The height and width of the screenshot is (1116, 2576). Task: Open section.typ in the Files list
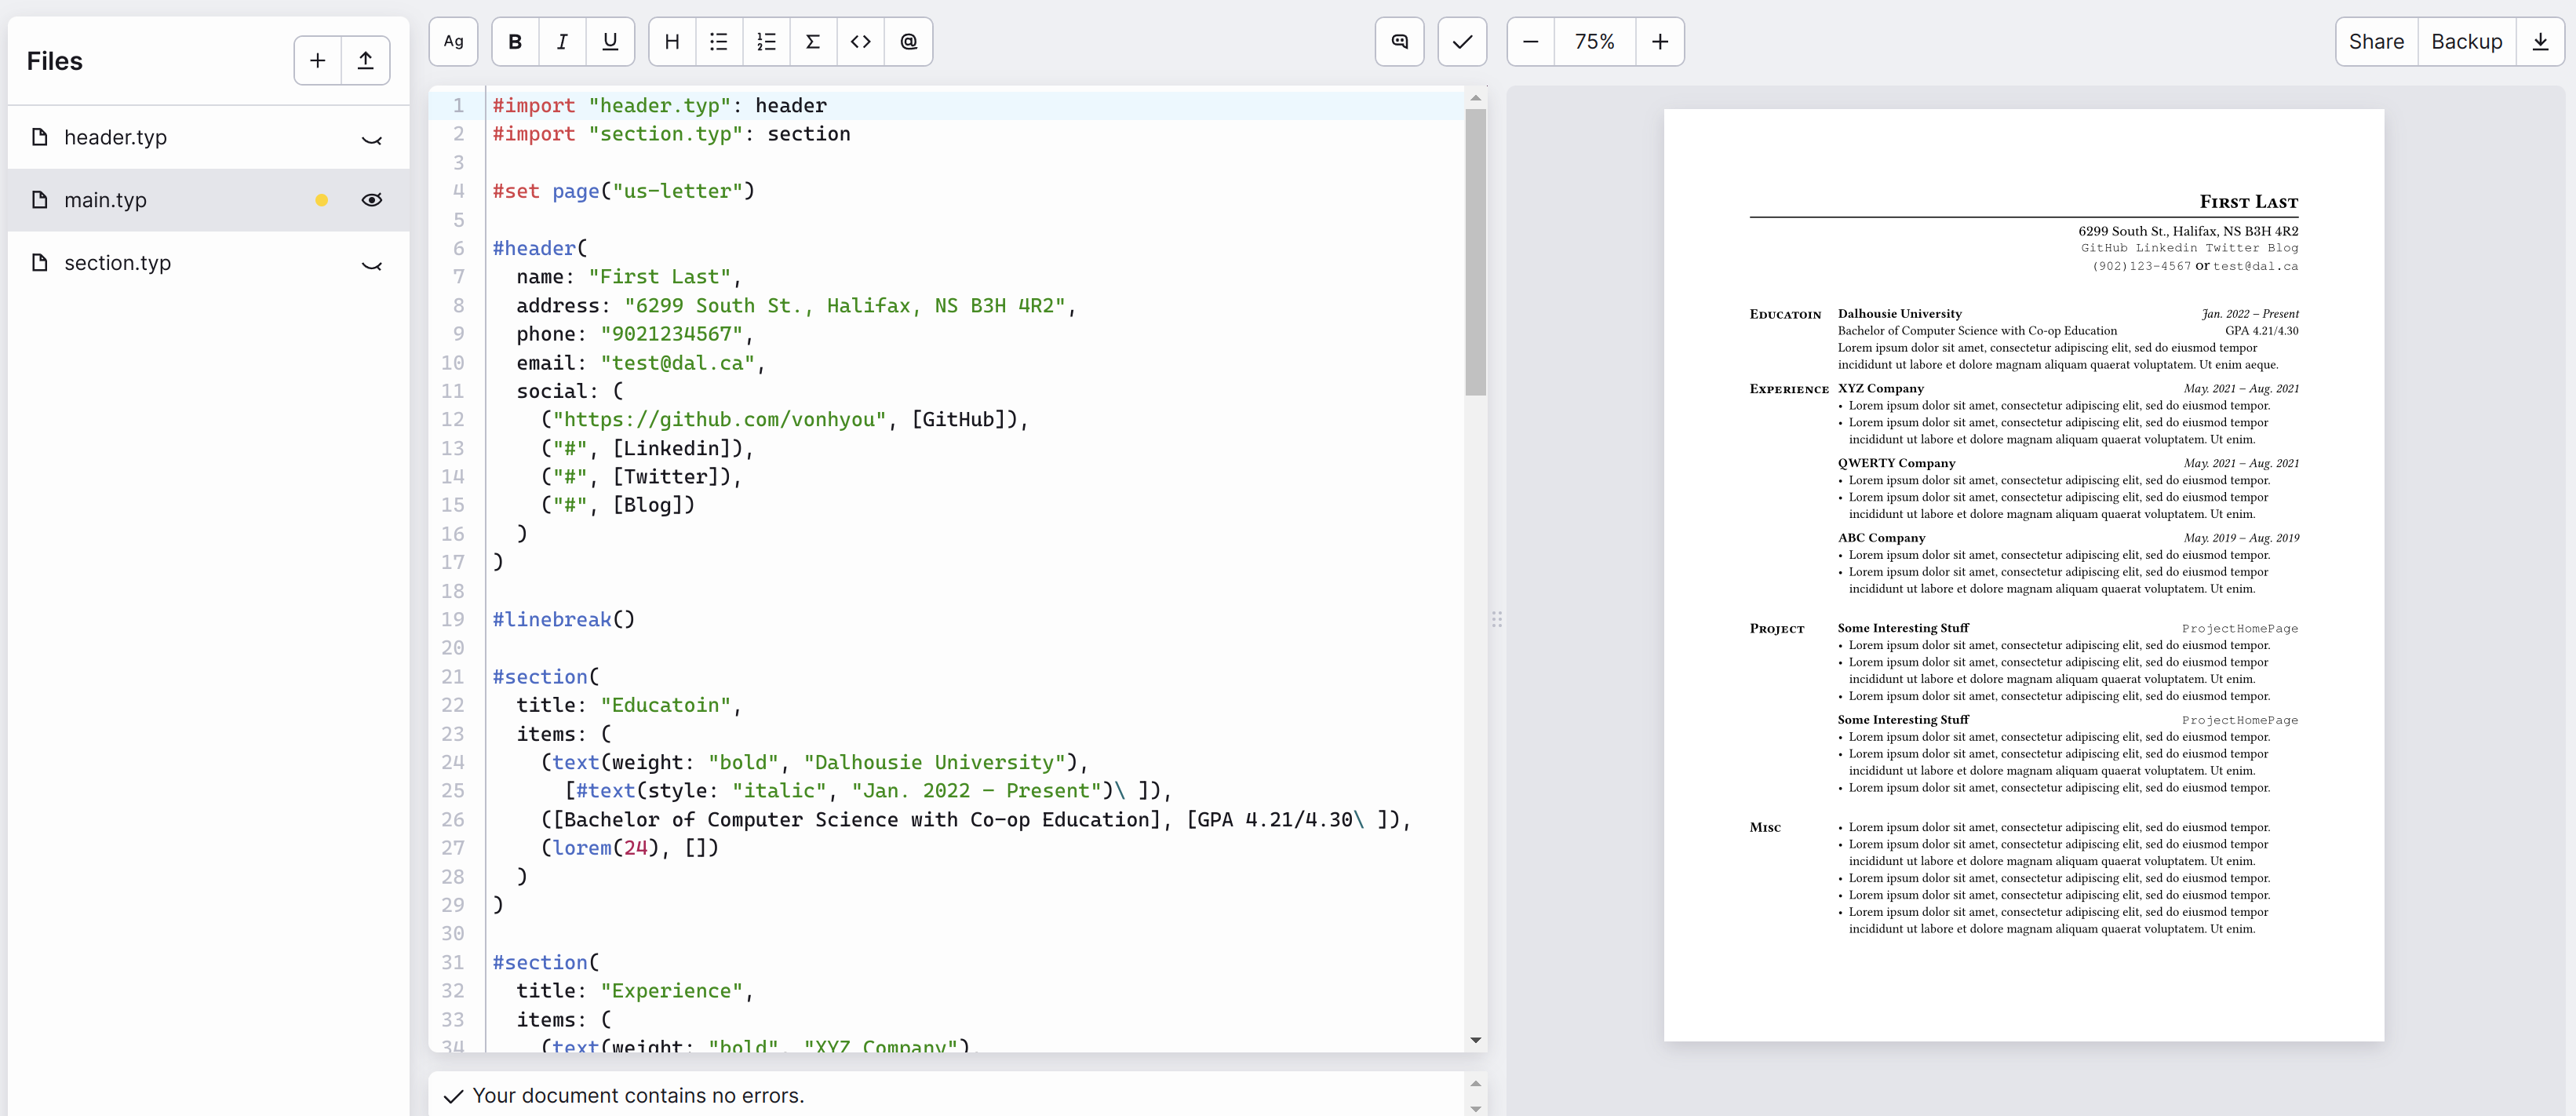pos(117,263)
